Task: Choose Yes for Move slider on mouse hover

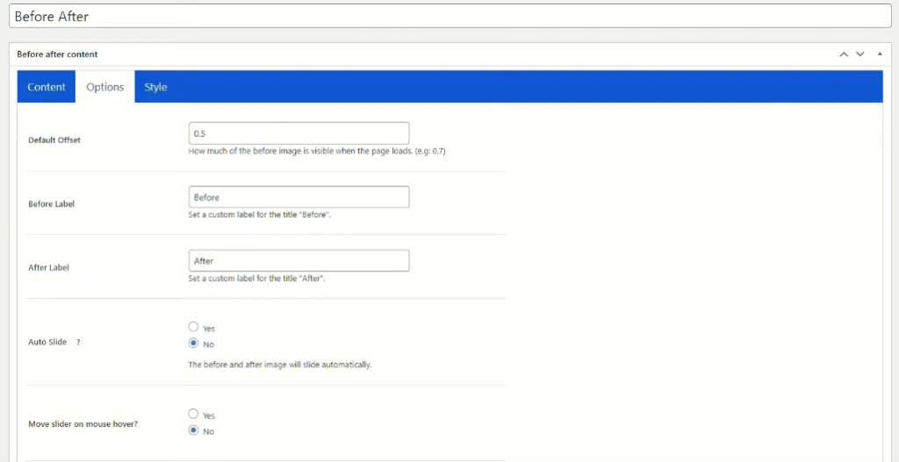Action: (193, 414)
